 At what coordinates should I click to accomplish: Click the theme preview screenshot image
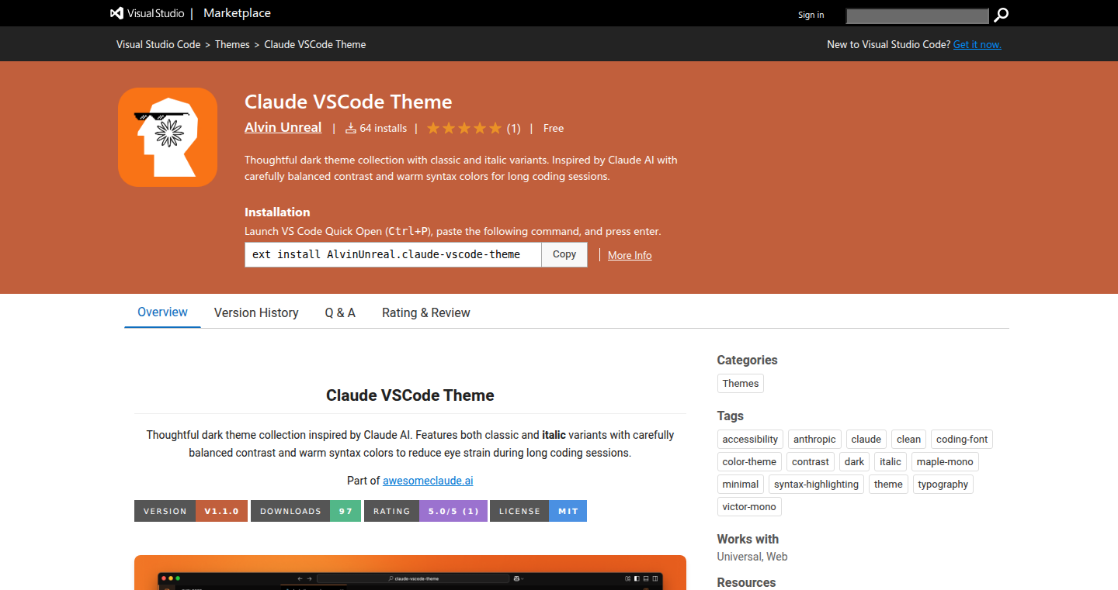pyautogui.click(x=410, y=572)
